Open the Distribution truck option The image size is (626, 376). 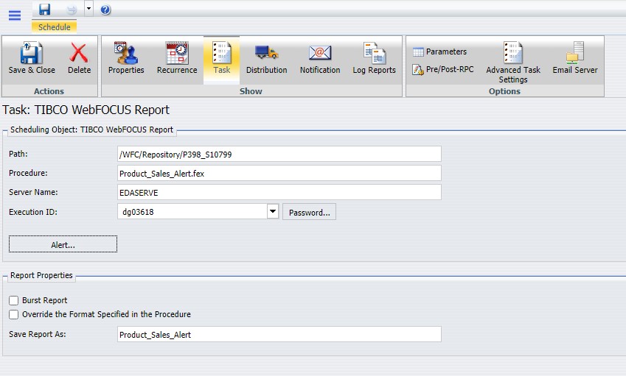[x=266, y=59]
